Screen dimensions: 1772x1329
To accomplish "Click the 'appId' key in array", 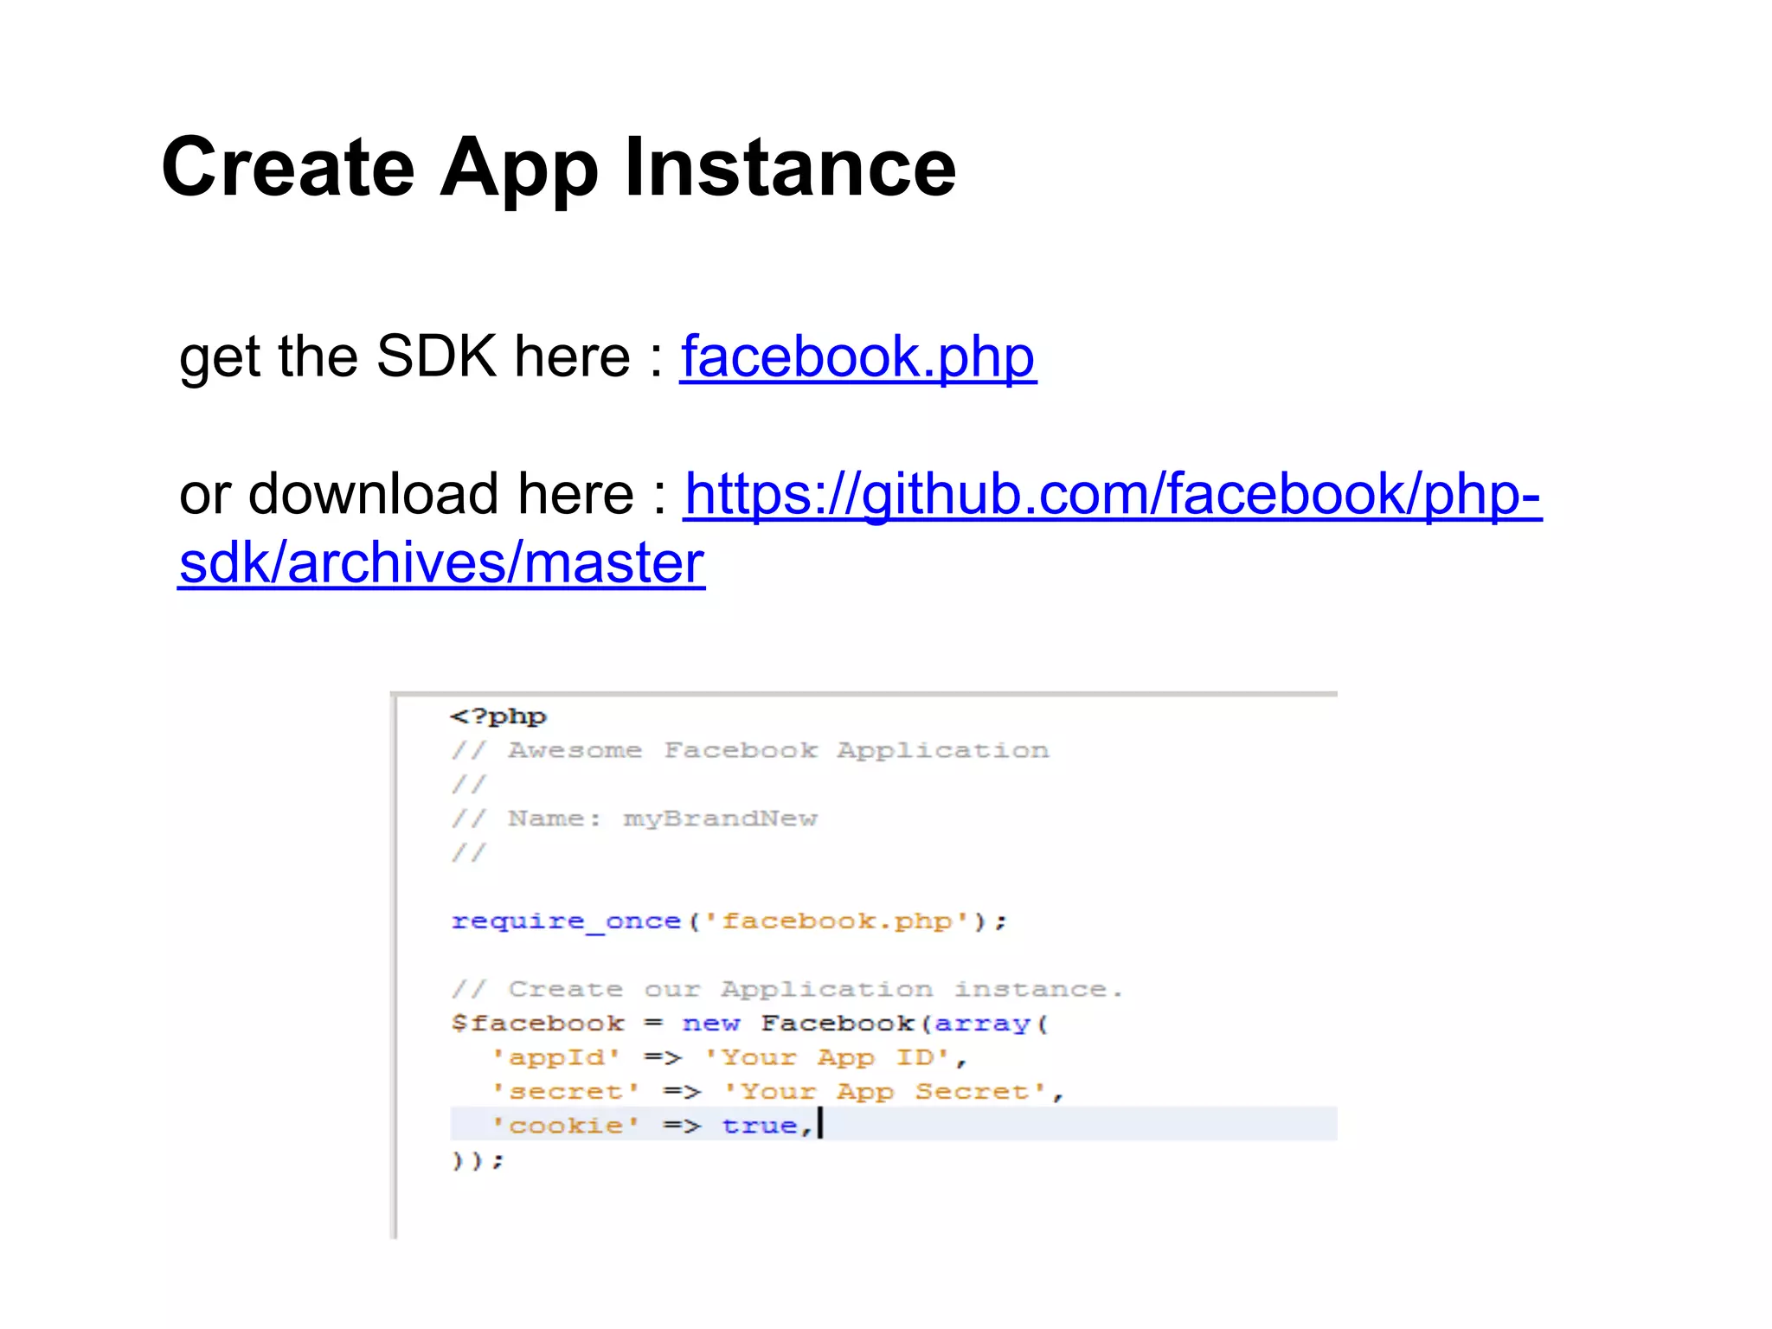I will click(556, 1057).
